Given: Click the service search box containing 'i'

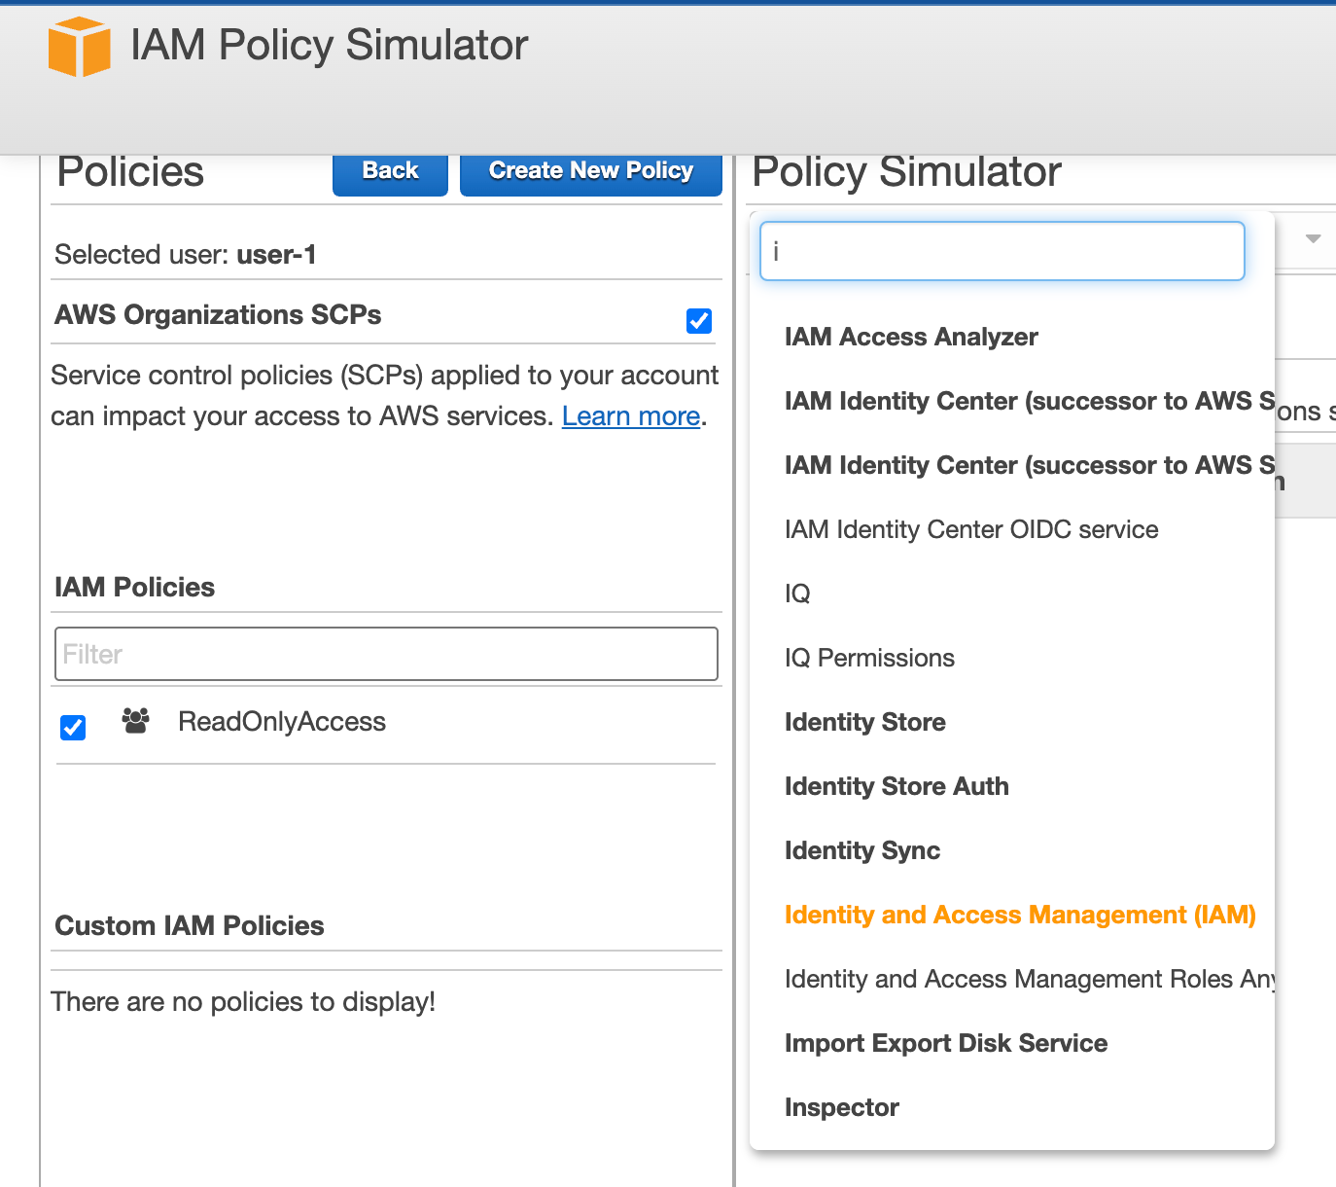Looking at the screenshot, I should [x=1002, y=251].
